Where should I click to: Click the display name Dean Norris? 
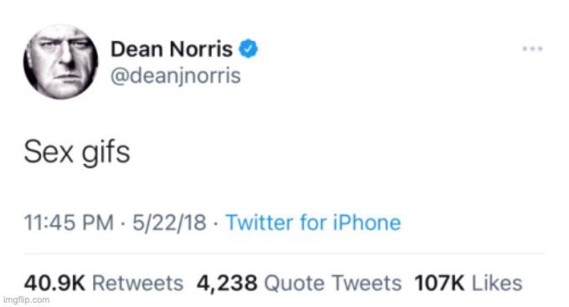coord(172,49)
